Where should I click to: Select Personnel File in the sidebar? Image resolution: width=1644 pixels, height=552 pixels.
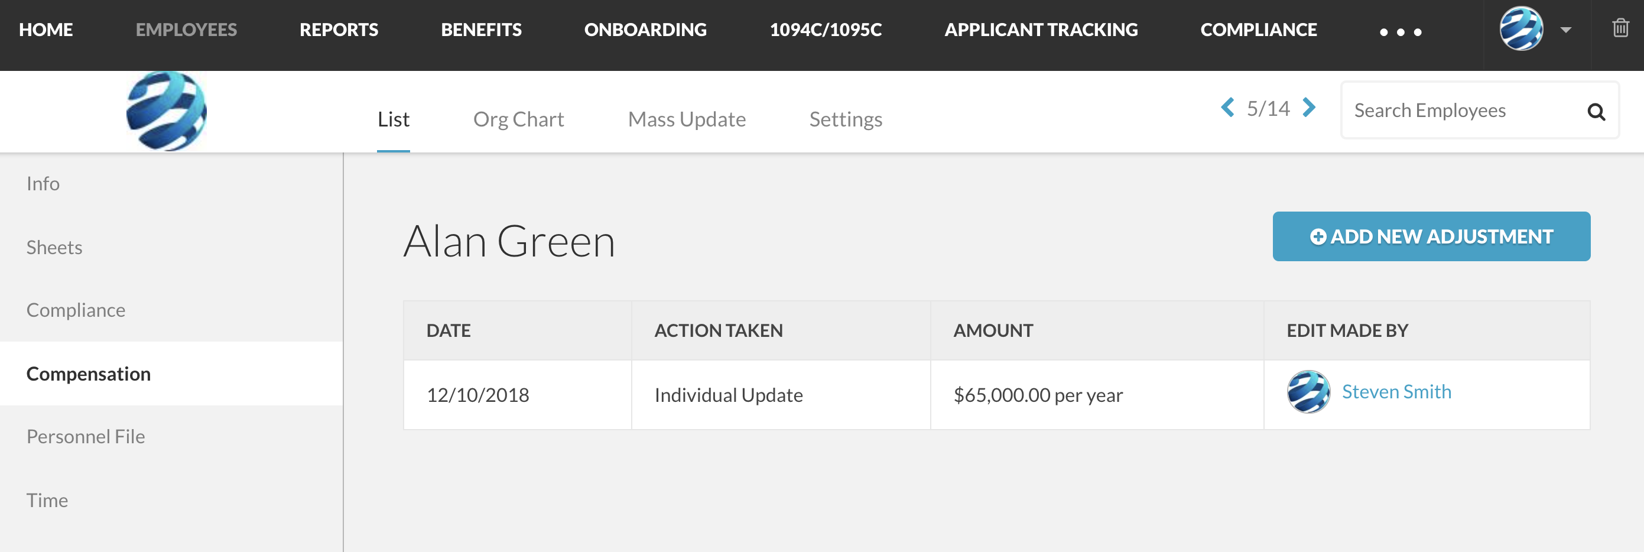(x=171, y=437)
